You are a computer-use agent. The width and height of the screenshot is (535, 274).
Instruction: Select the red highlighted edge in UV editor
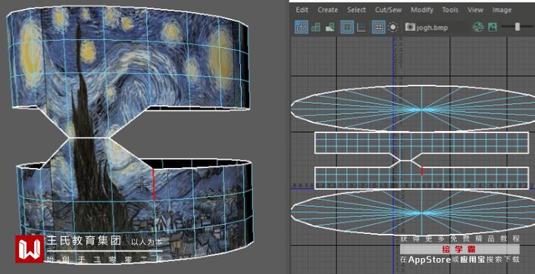coord(422,171)
